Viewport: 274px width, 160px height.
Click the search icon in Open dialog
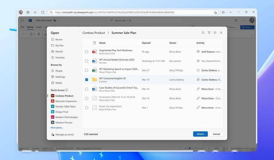203,33
